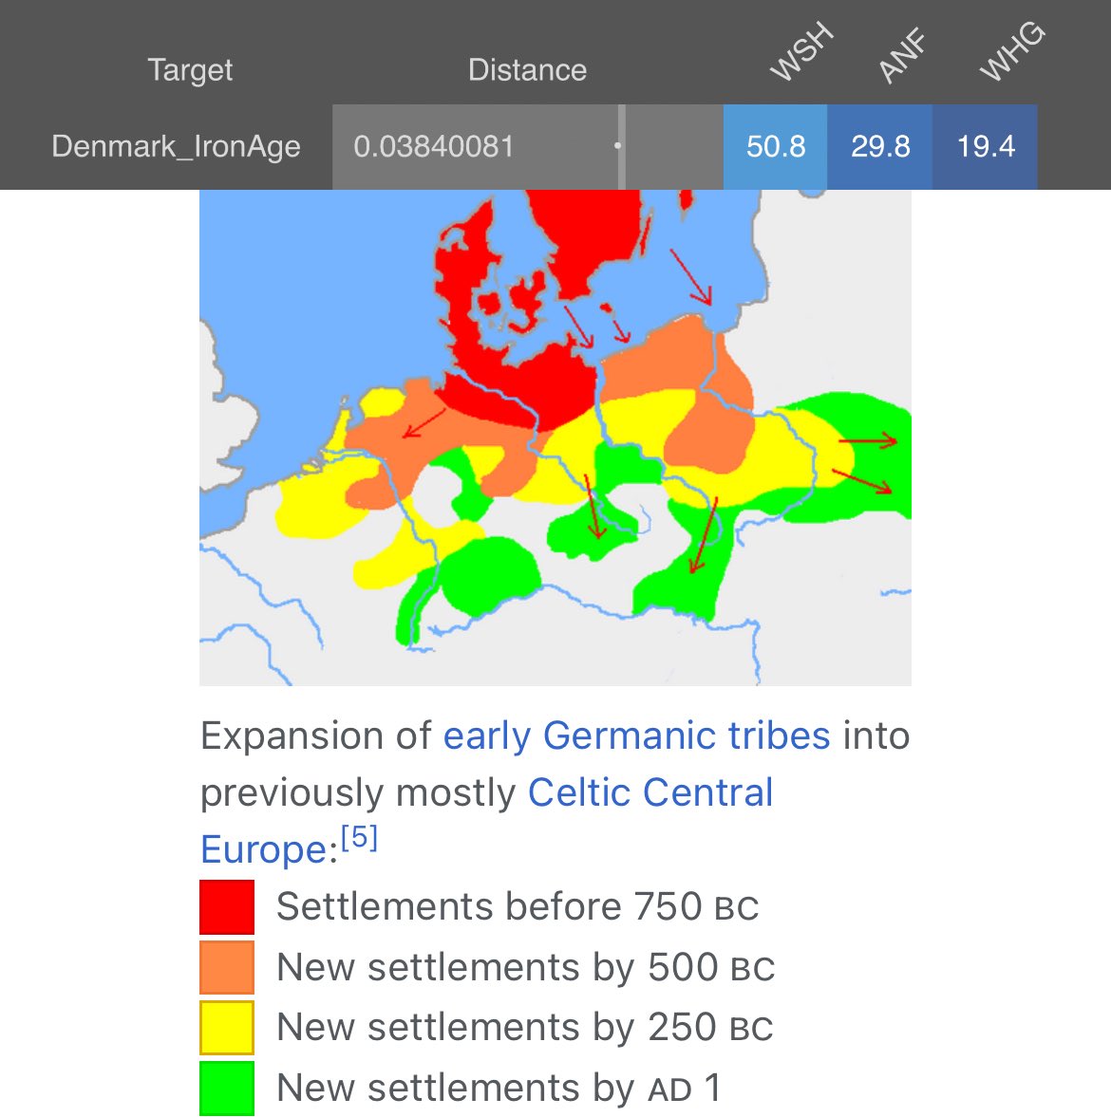Image resolution: width=1111 pixels, height=1117 pixels.
Task: Click the WHG value 19.4 cell
Action: (x=985, y=147)
